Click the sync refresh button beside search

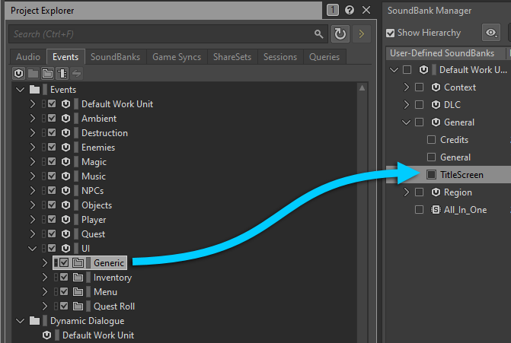(340, 34)
